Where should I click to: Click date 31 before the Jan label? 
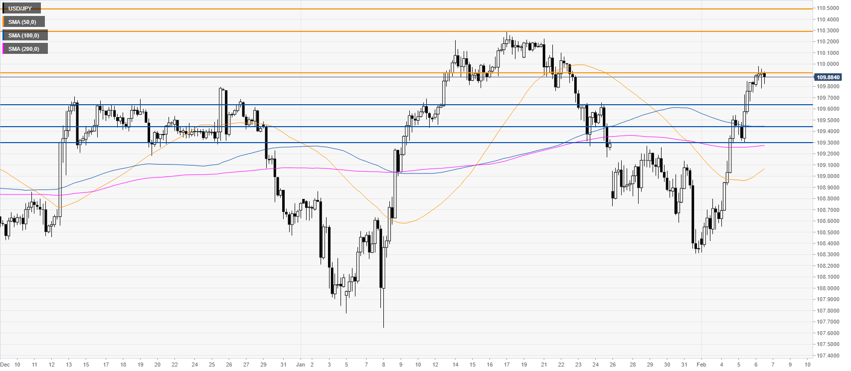pos(283,365)
